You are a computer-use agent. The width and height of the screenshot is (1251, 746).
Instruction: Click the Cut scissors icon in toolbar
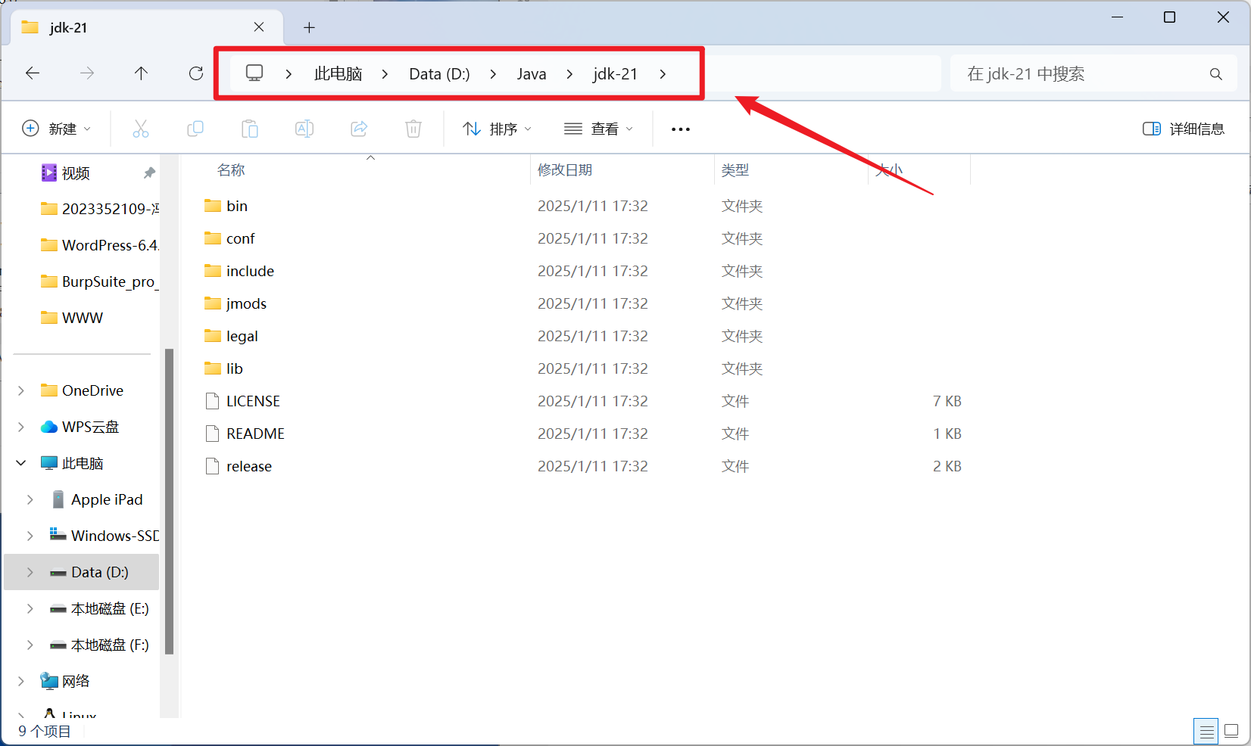click(141, 129)
